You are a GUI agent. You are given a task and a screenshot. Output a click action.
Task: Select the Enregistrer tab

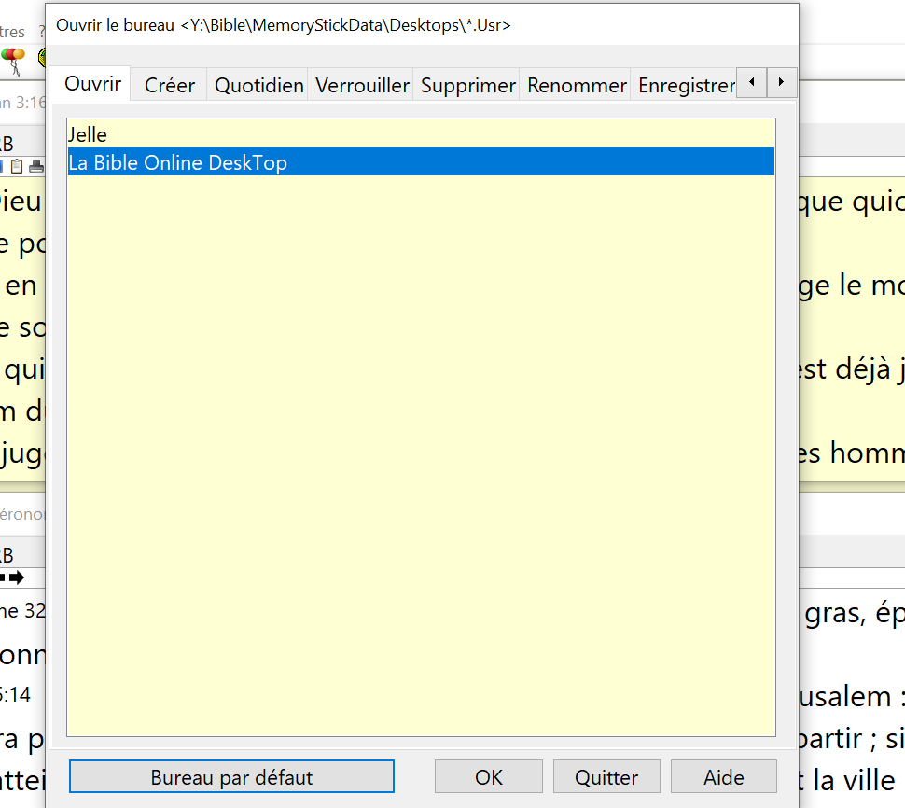pos(685,86)
